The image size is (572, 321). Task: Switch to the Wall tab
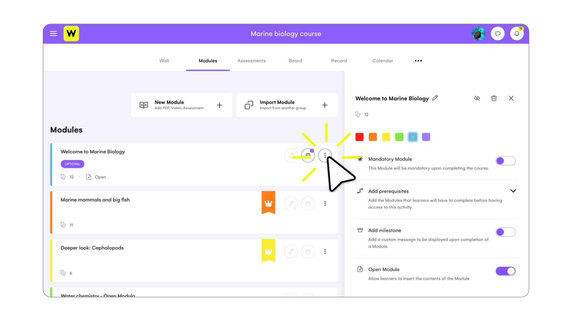click(x=164, y=61)
